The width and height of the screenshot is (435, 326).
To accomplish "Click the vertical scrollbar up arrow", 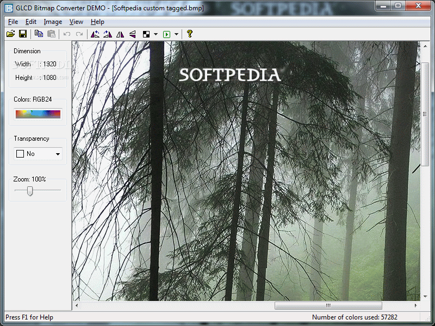I will click(425, 46).
